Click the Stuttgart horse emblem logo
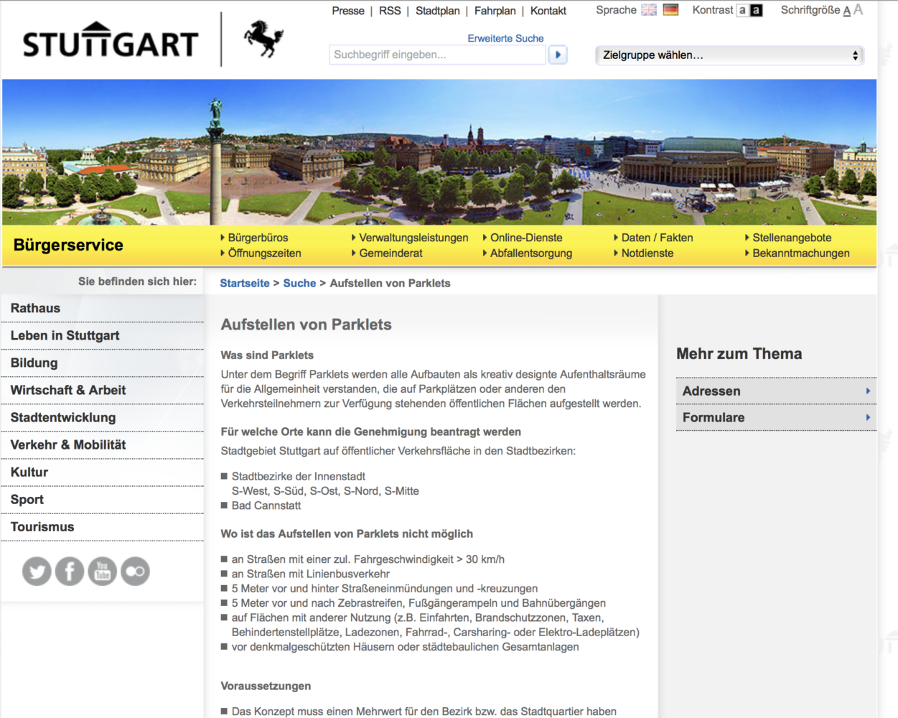Screen dimensions: 898x718 coord(263,39)
